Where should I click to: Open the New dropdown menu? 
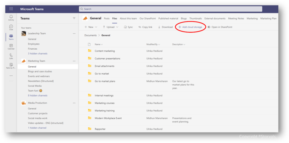pos(91,27)
